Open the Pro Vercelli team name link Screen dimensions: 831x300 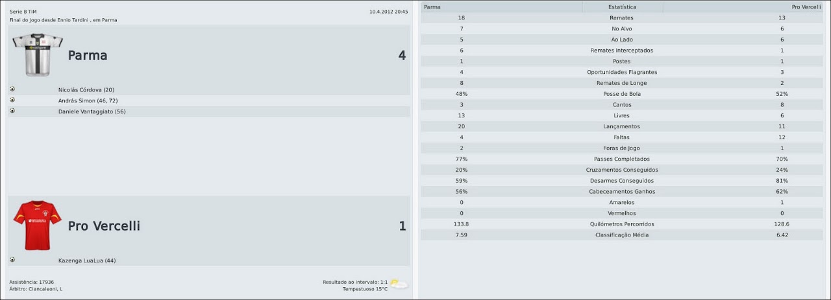coord(104,226)
